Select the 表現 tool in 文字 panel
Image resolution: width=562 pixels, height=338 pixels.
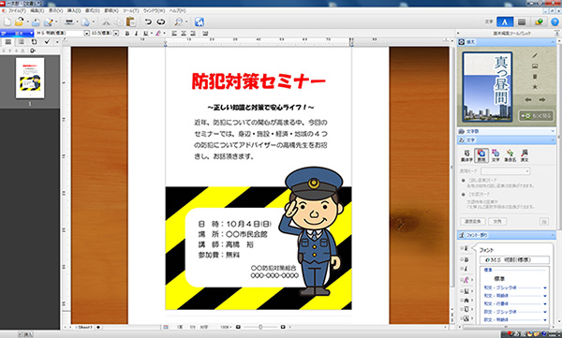pyautogui.click(x=481, y=155)
